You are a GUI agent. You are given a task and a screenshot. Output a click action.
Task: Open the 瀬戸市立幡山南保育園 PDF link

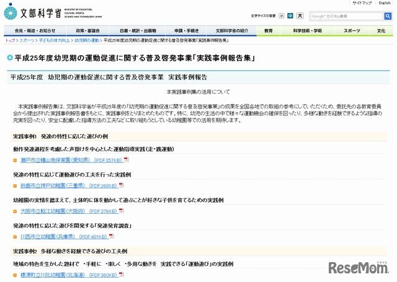72,160
